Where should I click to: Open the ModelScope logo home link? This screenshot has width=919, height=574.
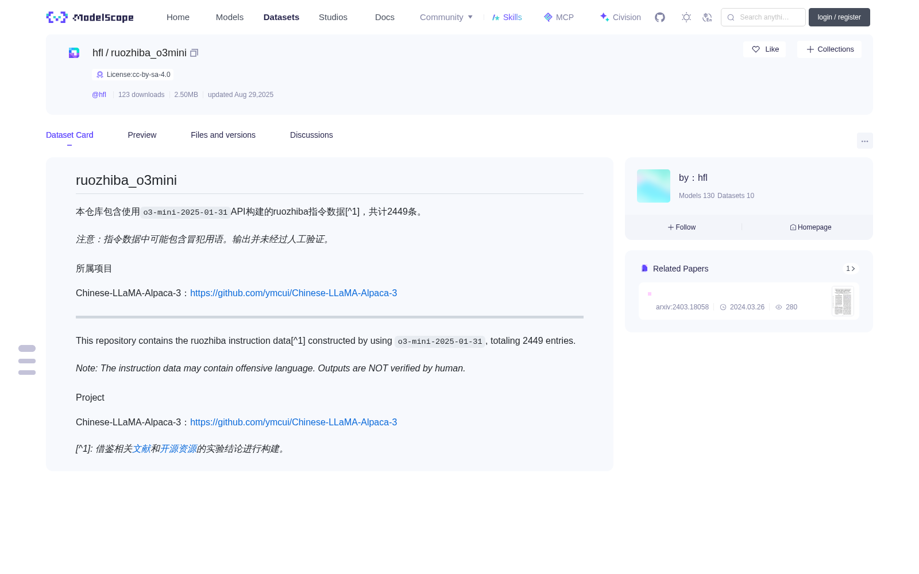coord(90,17)
